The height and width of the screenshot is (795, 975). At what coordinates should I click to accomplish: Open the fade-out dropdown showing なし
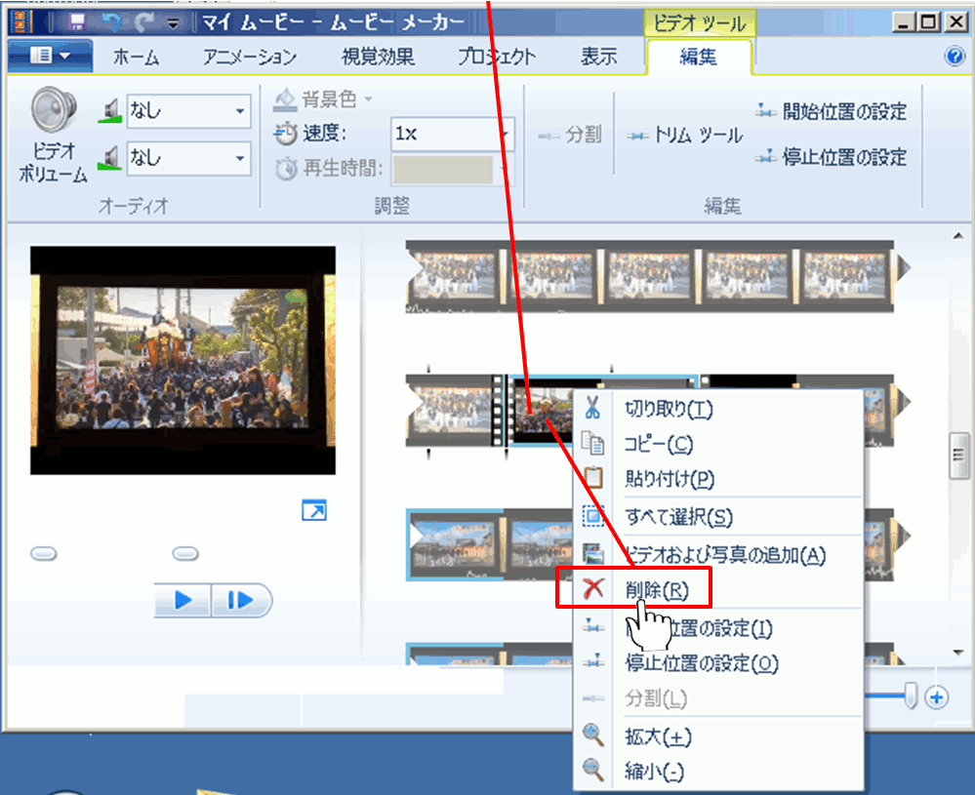tap(188, 157)
